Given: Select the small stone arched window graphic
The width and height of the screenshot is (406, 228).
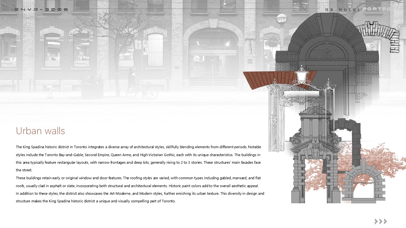Looking at the screenshot, I should click(363, 182).
